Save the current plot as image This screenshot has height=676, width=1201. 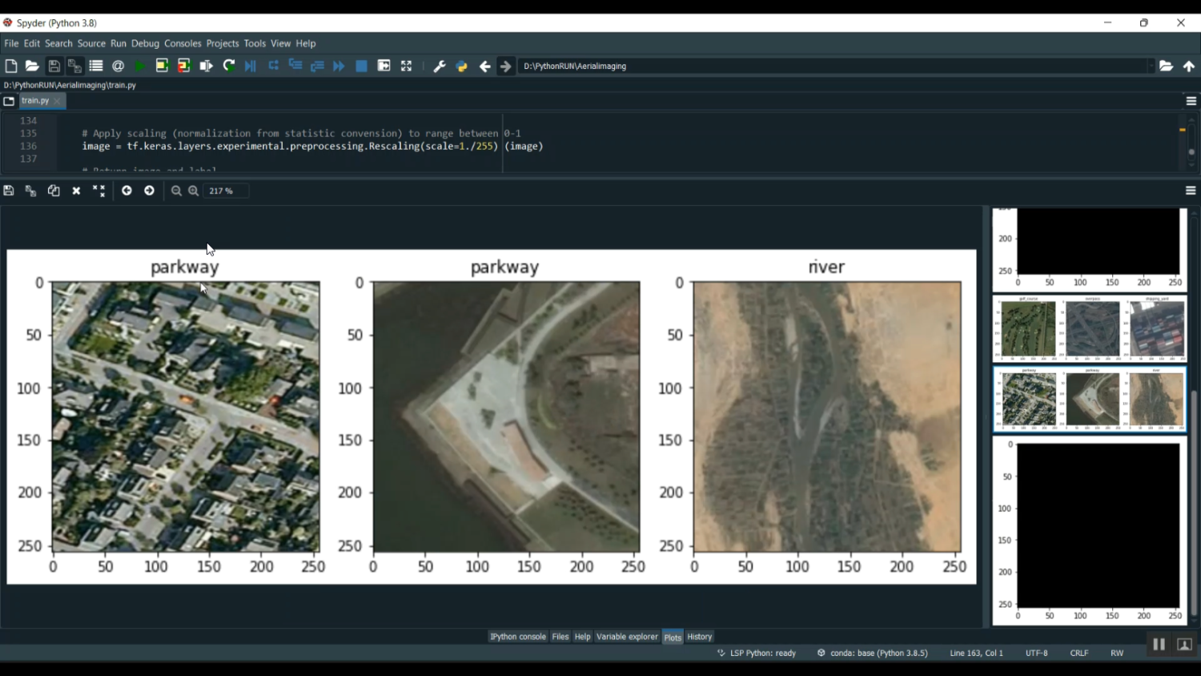click(x=9, y=191)
